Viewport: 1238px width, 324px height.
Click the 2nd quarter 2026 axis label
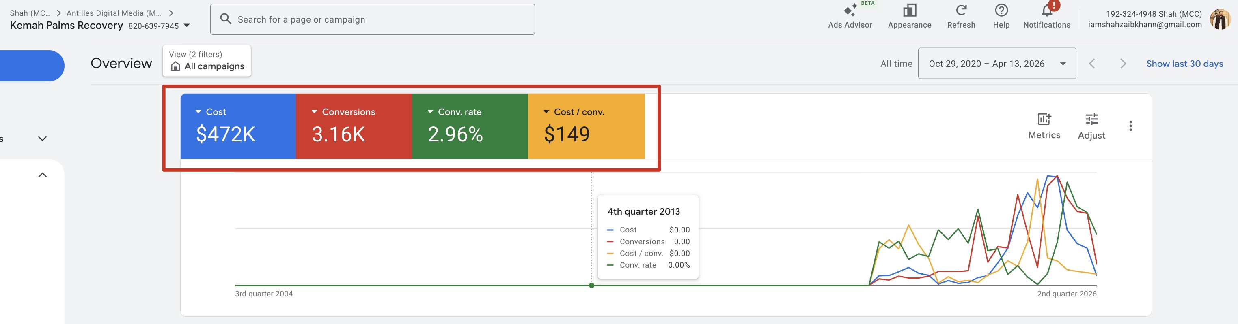tap(1066, 294)
